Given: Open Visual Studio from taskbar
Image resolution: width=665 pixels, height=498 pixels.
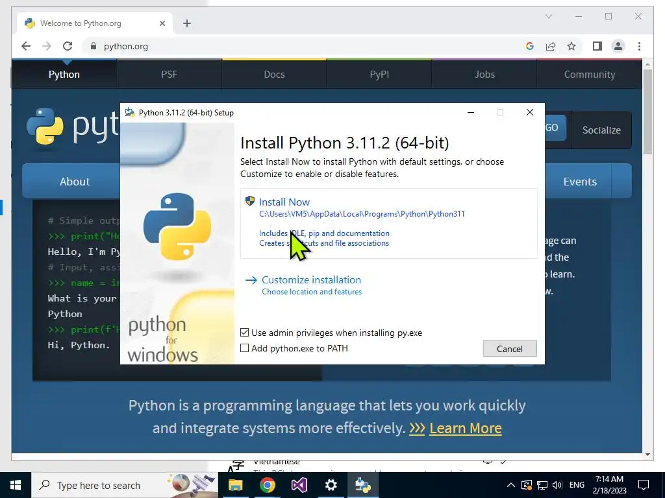Looking at the screenshot, I should [x=299, y=485].
